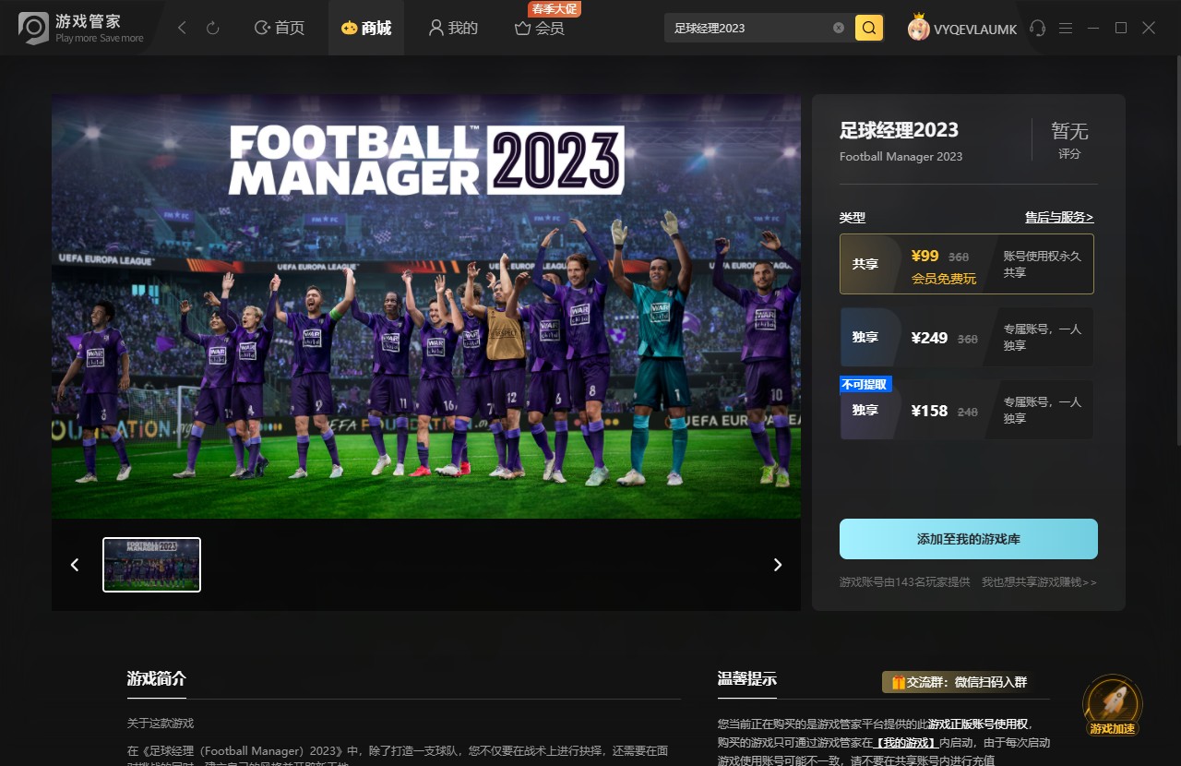The image size is (1181, 766).
Task: Open the 我的 profile tab
Action: point(453,29)
